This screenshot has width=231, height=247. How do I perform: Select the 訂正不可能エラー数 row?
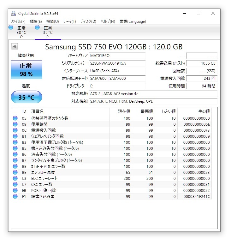tap(111, 166)
